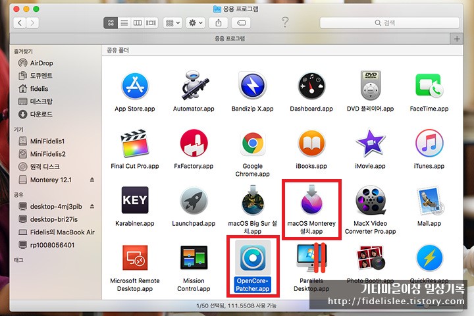474x316 pixels.
Task: Open the Parallels Desktop.app icon
Action: click(311, 257)
